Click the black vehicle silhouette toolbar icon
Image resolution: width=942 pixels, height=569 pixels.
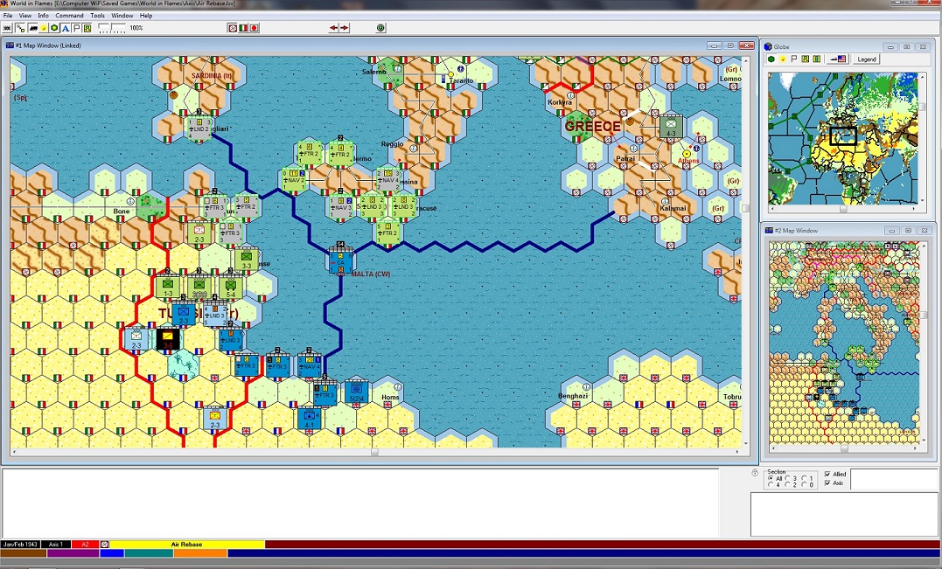pyautogui.click(x=32, y=28)
